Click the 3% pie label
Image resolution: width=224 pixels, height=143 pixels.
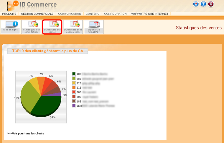pos(65,95)
